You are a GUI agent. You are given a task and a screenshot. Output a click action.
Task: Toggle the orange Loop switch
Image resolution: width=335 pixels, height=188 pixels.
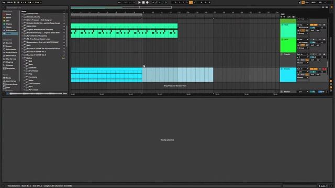click(191, 2)
